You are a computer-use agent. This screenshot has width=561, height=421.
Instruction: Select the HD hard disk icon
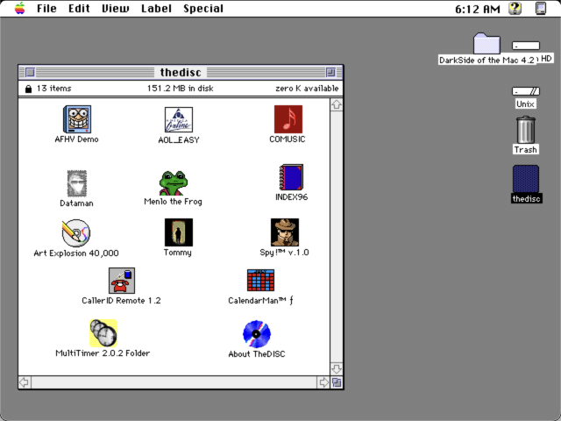click(526, 46)
